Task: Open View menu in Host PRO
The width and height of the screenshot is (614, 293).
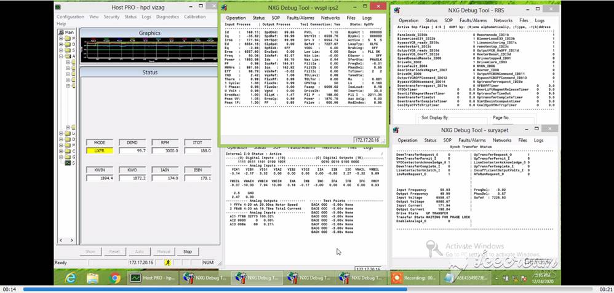Action: pos(94,17)
